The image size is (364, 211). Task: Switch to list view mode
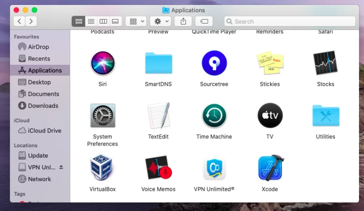[91, 21]
